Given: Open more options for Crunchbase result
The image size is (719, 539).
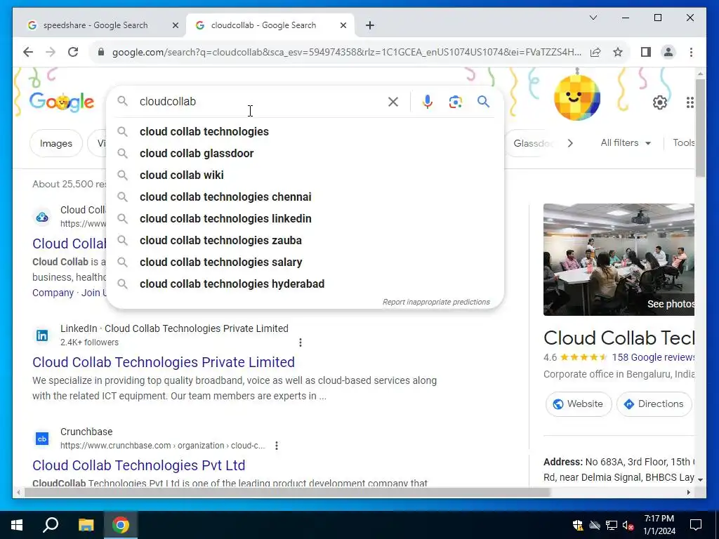Looking at the screenshot, I should point(277,446).
